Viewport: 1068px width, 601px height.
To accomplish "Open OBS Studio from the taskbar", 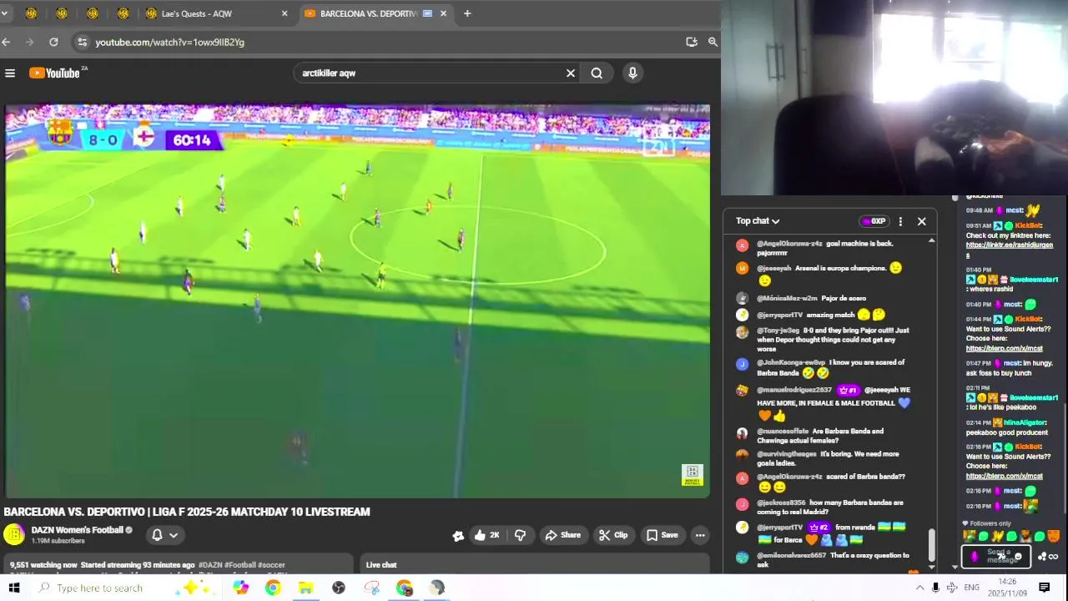I will pos(338,588).
